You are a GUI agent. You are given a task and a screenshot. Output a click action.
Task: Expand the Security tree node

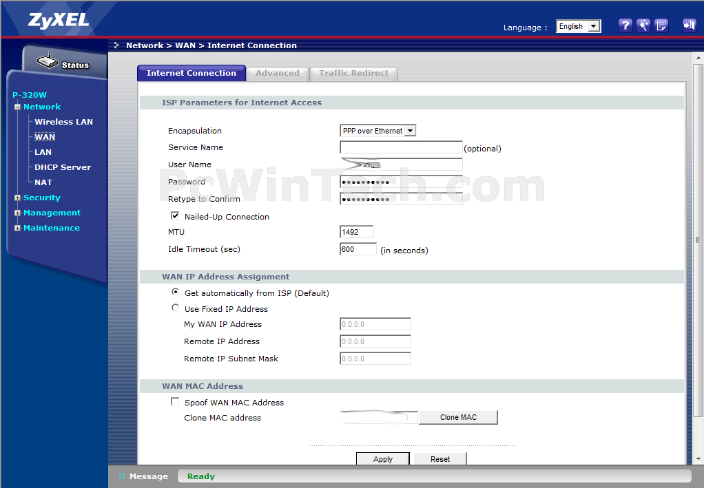17,198
